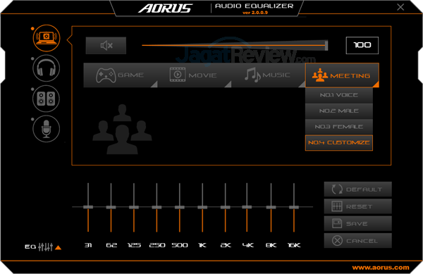Switch to the GAME preset tab
The height and width of the screenshot is (274, 423).
coord(121,75)
